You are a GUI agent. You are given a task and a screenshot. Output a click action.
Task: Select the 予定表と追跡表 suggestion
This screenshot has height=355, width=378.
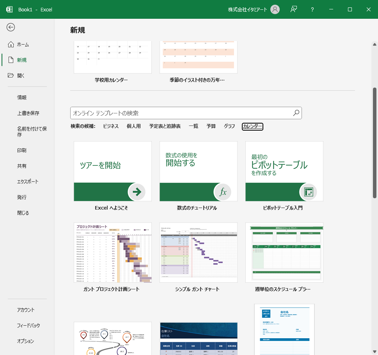[x=165, y=126]
